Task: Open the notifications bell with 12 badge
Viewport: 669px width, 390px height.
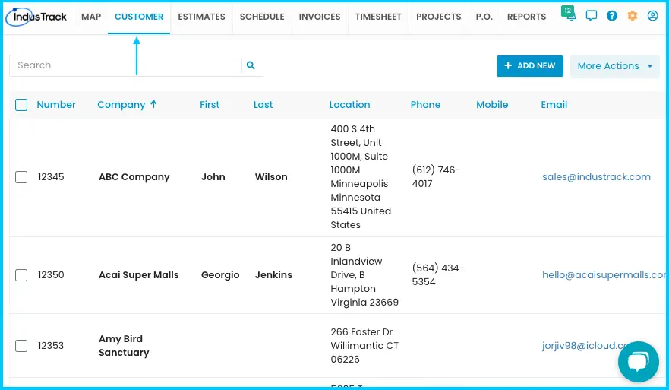Action: click(x=570, y=14)
